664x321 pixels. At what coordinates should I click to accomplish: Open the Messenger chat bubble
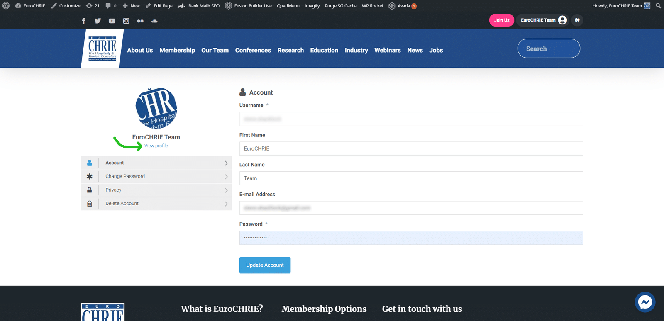[x=645, y=302]
